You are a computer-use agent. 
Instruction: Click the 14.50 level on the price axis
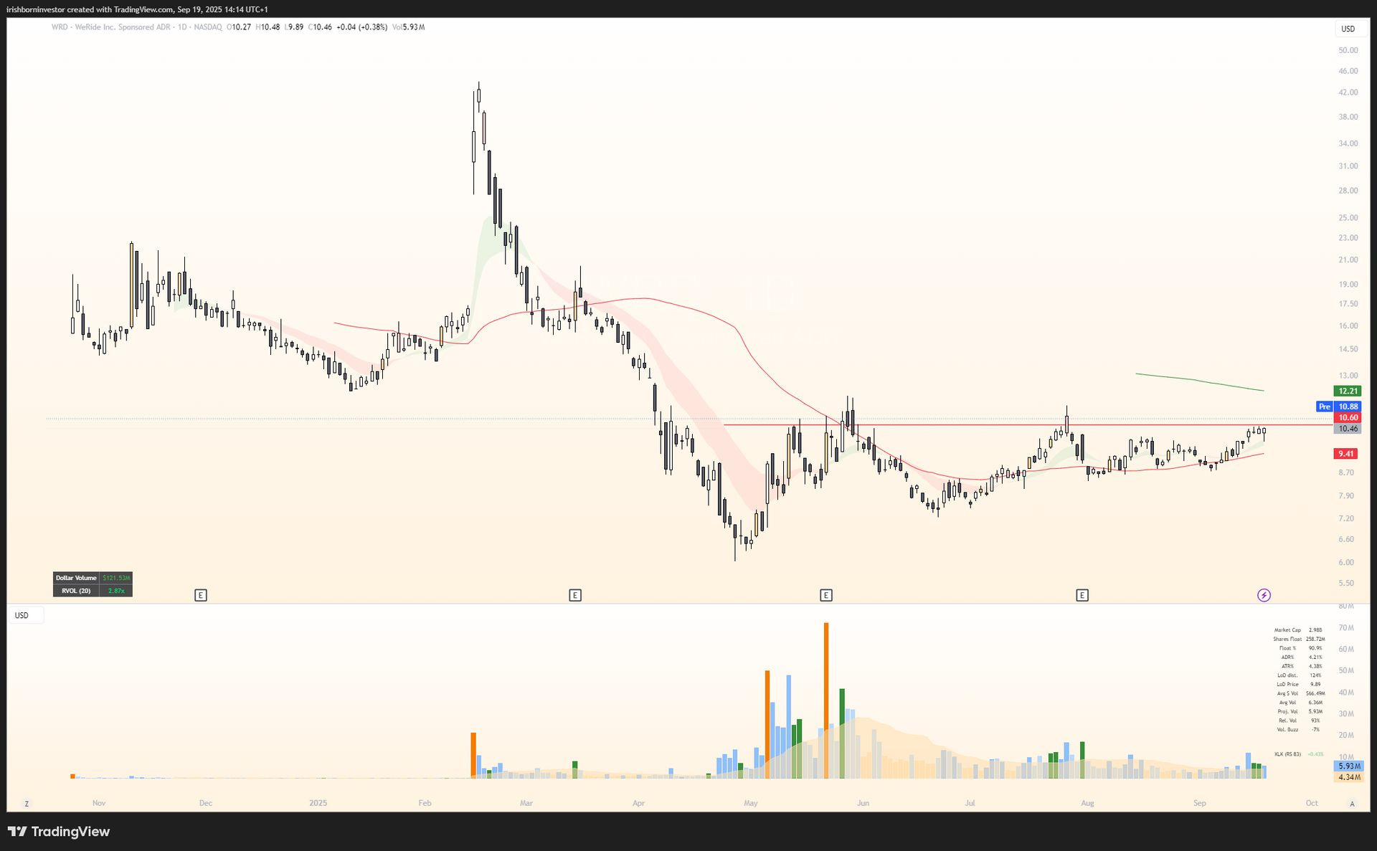point(1348,349)
